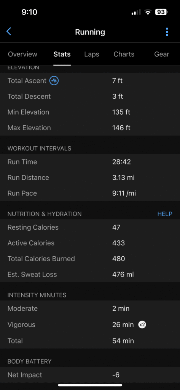
Task: Tap the Wi-Fi status icon
Action: (148, 12)
